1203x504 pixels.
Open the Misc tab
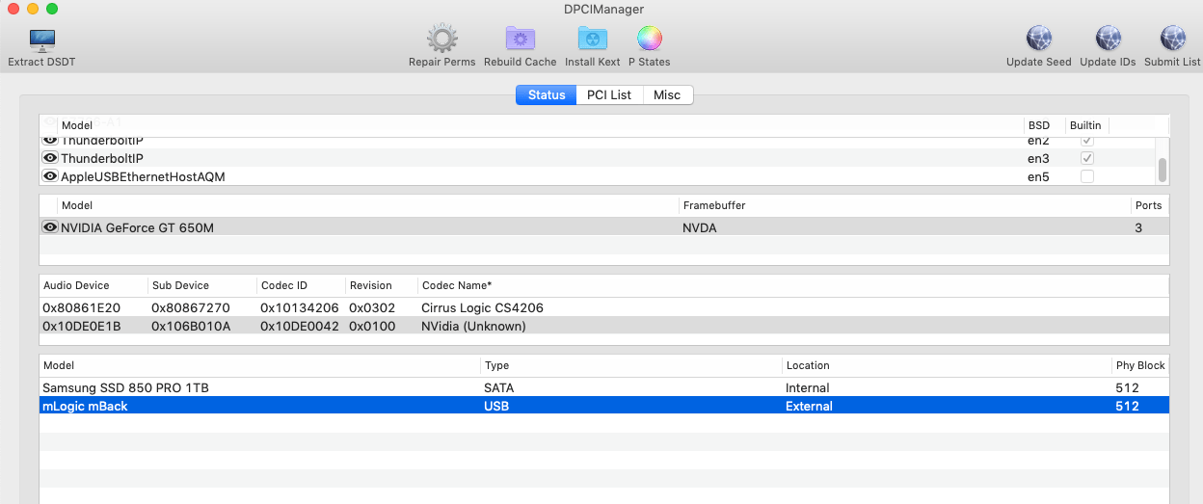pos(667,94)
